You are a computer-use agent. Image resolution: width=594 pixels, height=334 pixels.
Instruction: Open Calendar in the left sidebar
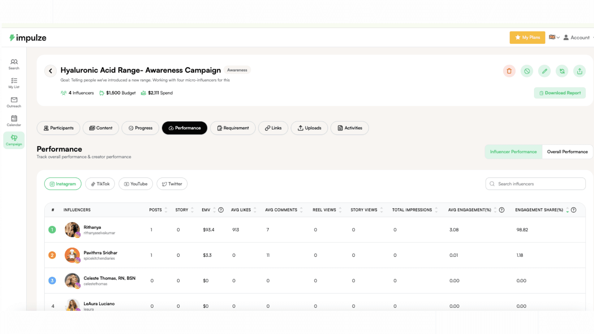tap(14, 121)
